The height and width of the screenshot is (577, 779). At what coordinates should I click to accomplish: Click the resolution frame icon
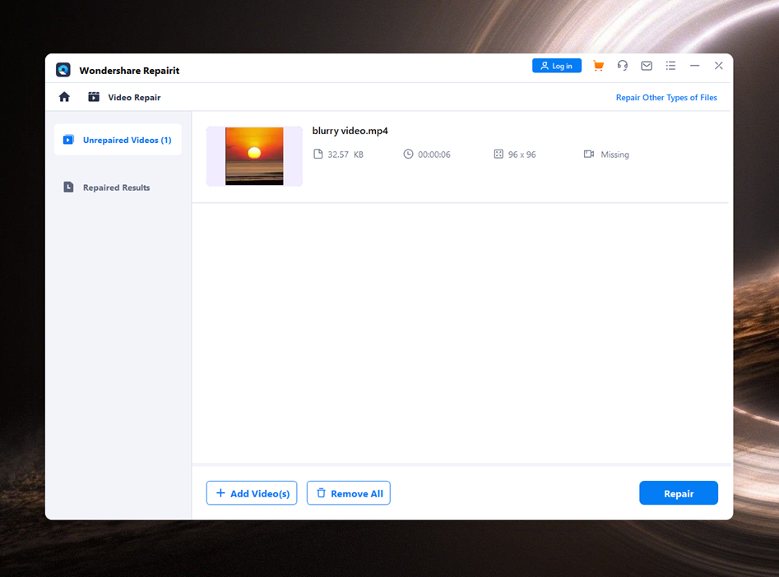pyautogui.click(x=498, y=154)
